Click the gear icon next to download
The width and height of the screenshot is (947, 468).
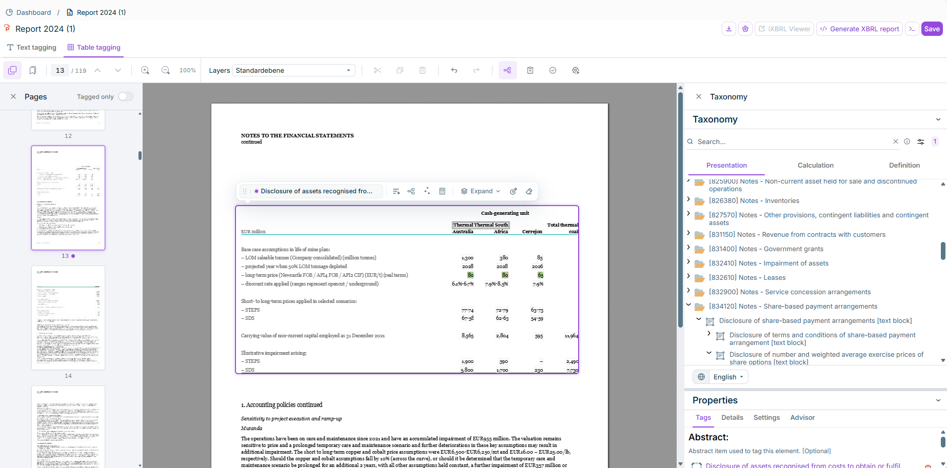pyautogui.click(x=745, y=29)
